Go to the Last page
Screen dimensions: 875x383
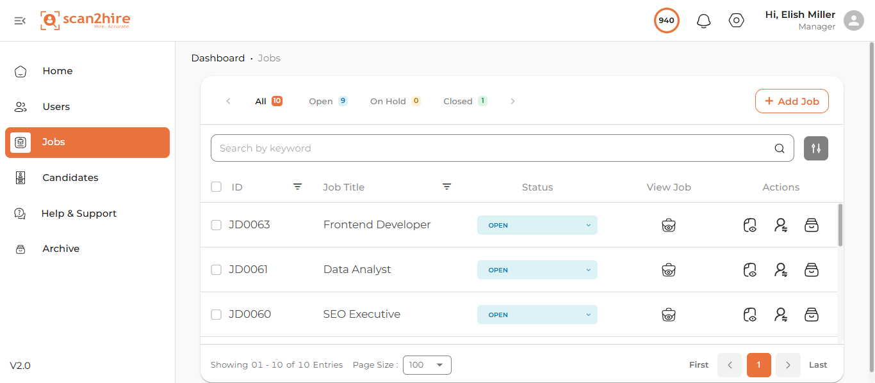818,365
